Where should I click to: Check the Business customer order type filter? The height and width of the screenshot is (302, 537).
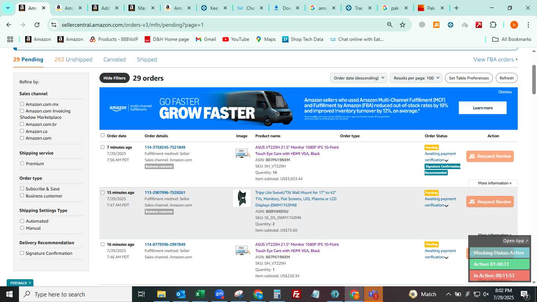click(22, 196)
